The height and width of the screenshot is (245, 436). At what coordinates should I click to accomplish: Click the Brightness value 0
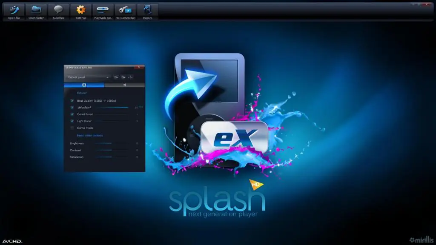pos(137,143)
